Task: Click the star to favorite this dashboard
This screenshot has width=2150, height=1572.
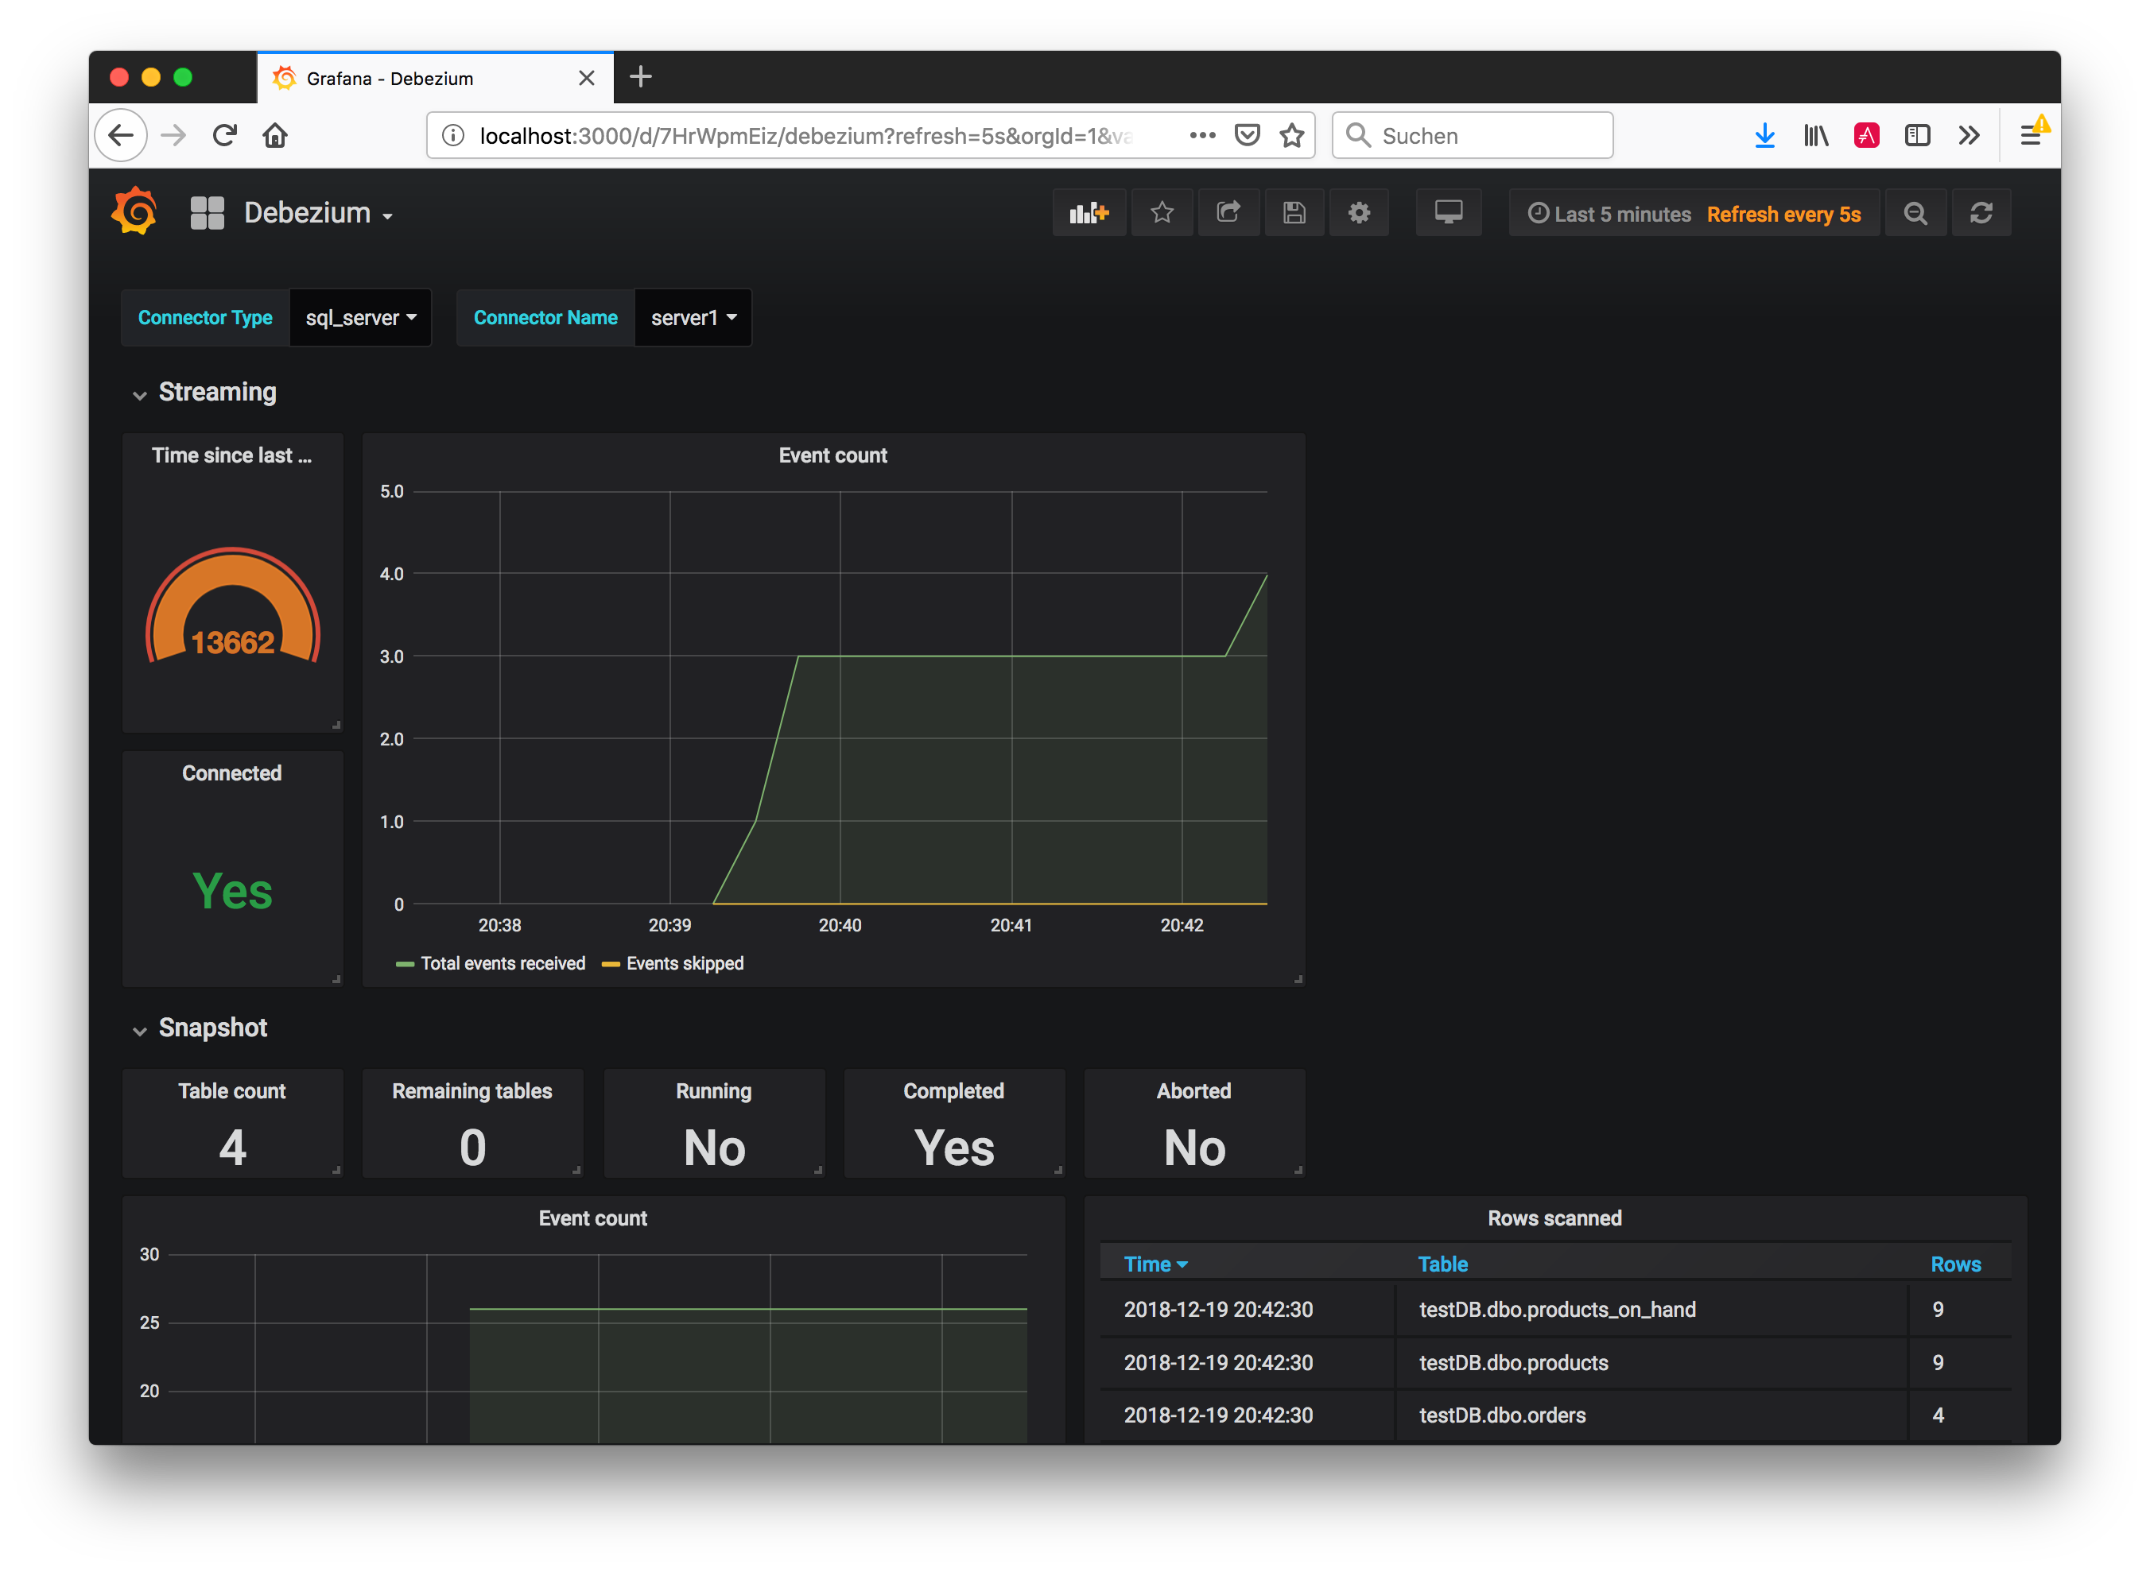Action: 1162,214
